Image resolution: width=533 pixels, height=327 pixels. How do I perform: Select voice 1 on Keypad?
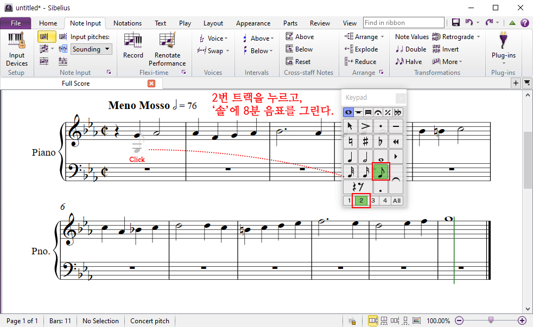point(349,201)
